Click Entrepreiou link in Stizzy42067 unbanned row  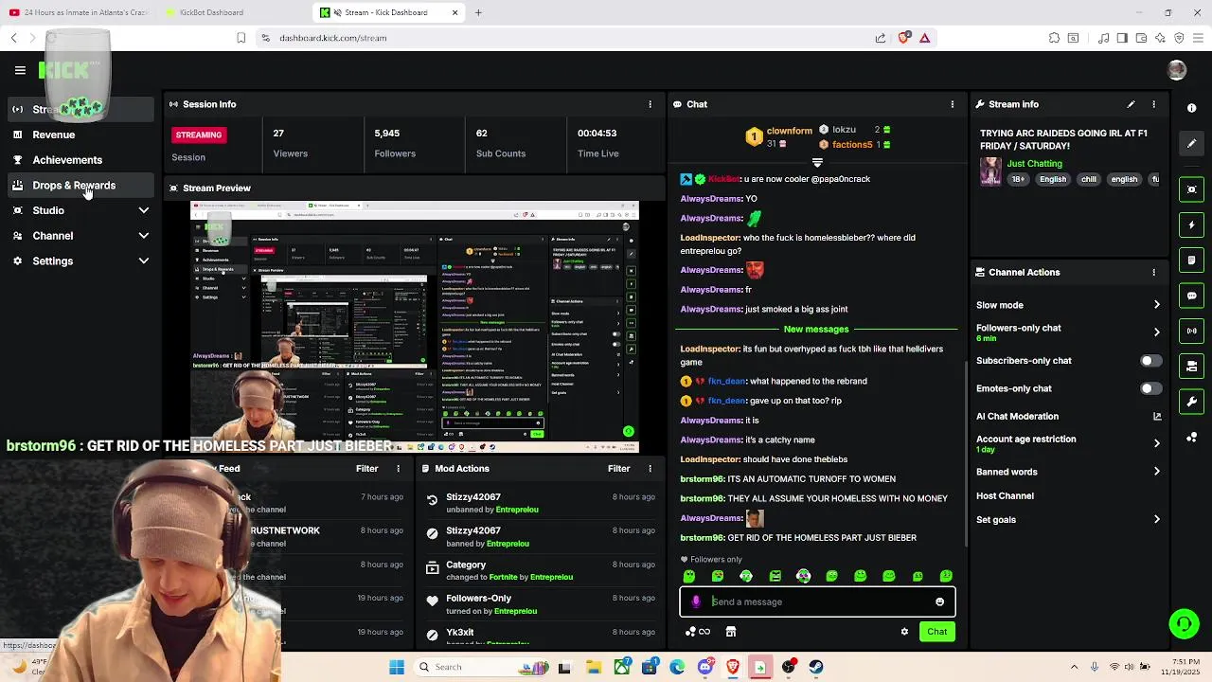click(x=517, y=510)
